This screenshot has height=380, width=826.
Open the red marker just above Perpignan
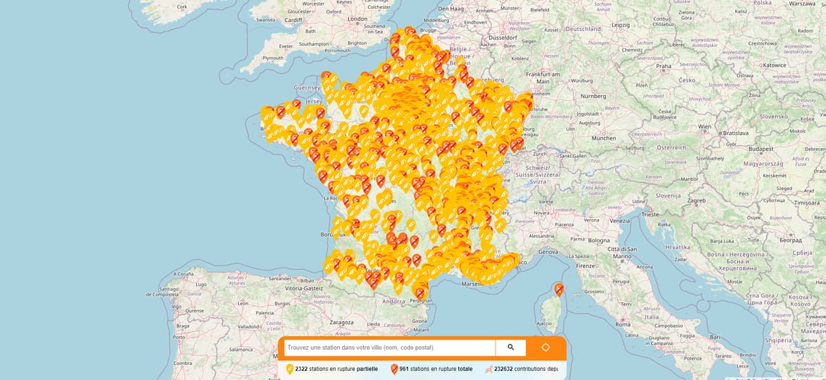pos(420,293)
